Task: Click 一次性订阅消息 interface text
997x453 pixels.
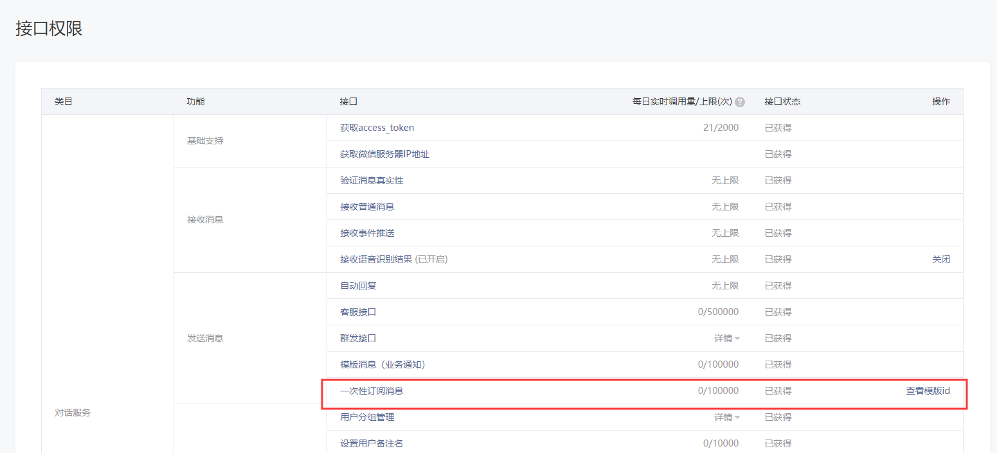Action: [x=372, y=391]
